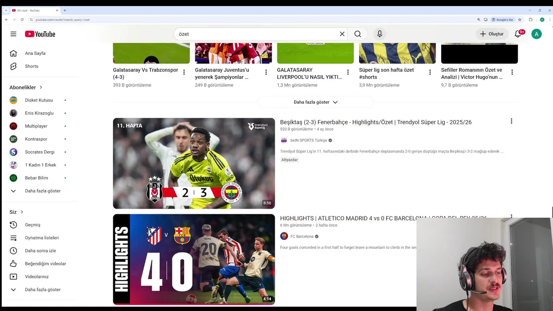Image resolution: width=553 pixels, height=311 pixels.
Task: Open beIN SPORTS channel avatar
Action: (284, 140)
